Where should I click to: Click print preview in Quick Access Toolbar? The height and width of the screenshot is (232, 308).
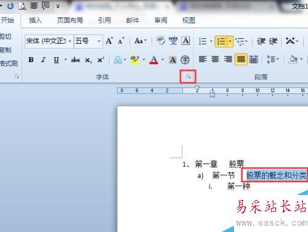point(22,6)
